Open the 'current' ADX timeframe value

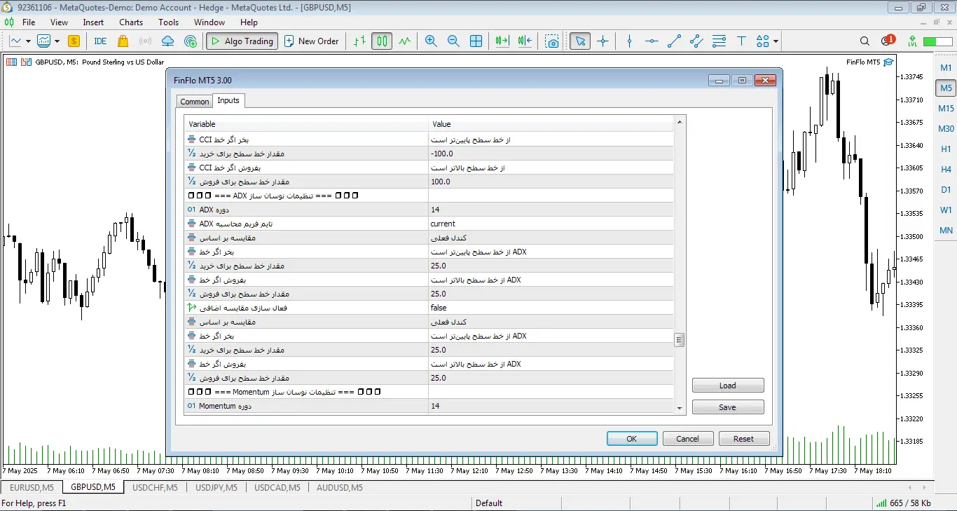point(551,224)
